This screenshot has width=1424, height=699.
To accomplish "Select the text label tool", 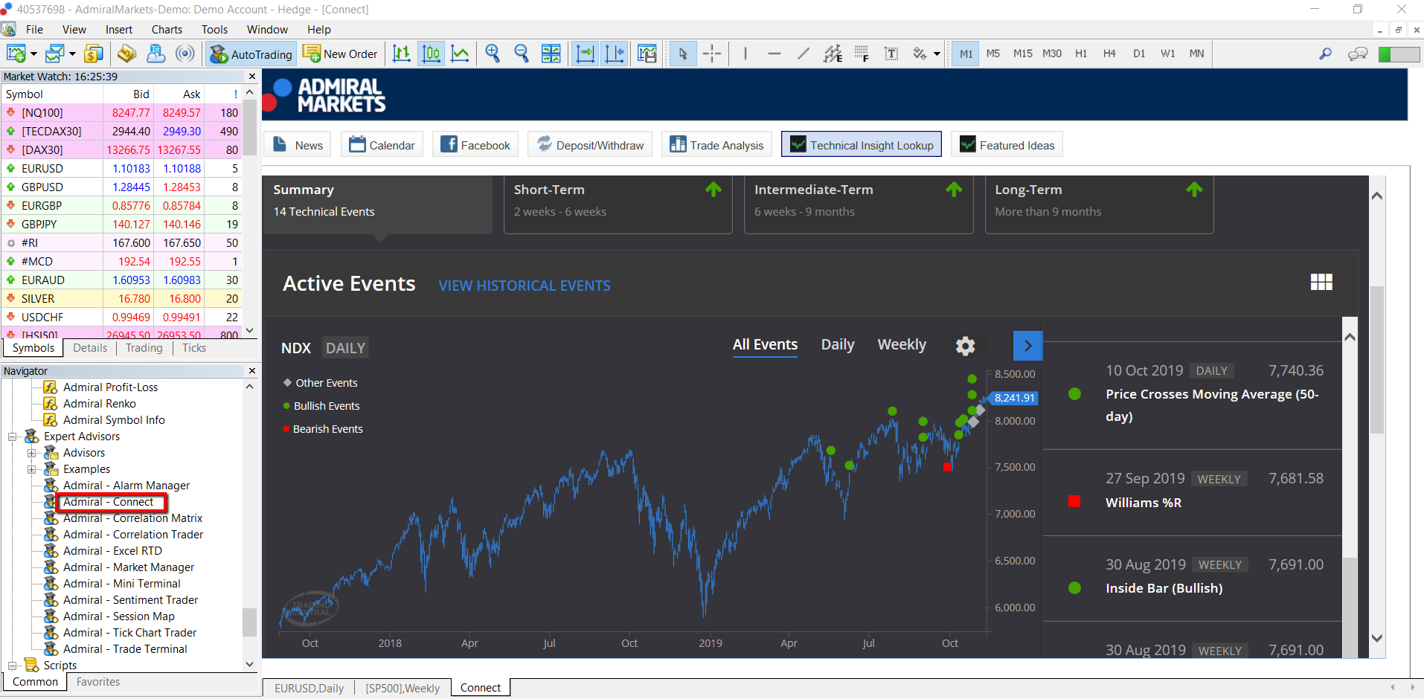I will [x=891, y=54].
